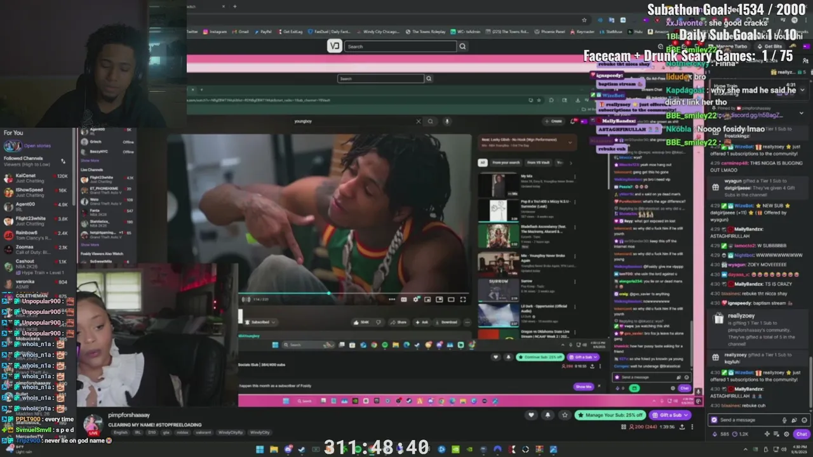Open the Instagram bookmark
This screenshot has width=813, height=457.
pos(215,32)
